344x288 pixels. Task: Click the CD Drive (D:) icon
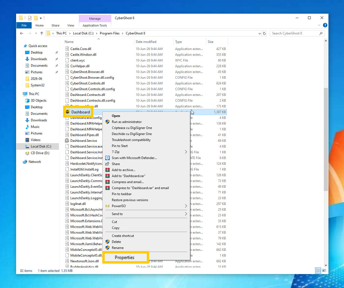pyautogui.click(x=27, y=153)
